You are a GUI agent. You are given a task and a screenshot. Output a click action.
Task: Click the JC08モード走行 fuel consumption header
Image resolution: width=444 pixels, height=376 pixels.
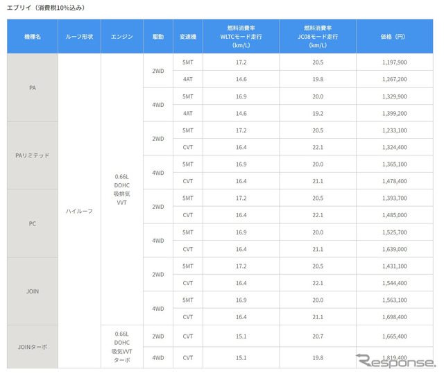click(x=318, y=37)
